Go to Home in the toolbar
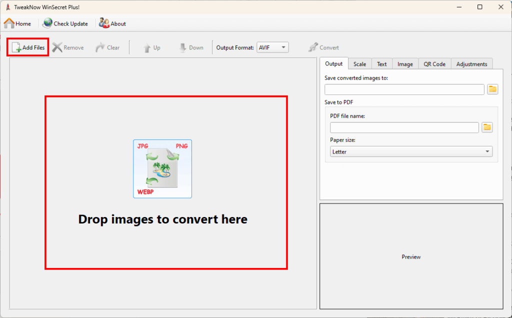This screenshot has width=512, height=318. pos(17,23)
